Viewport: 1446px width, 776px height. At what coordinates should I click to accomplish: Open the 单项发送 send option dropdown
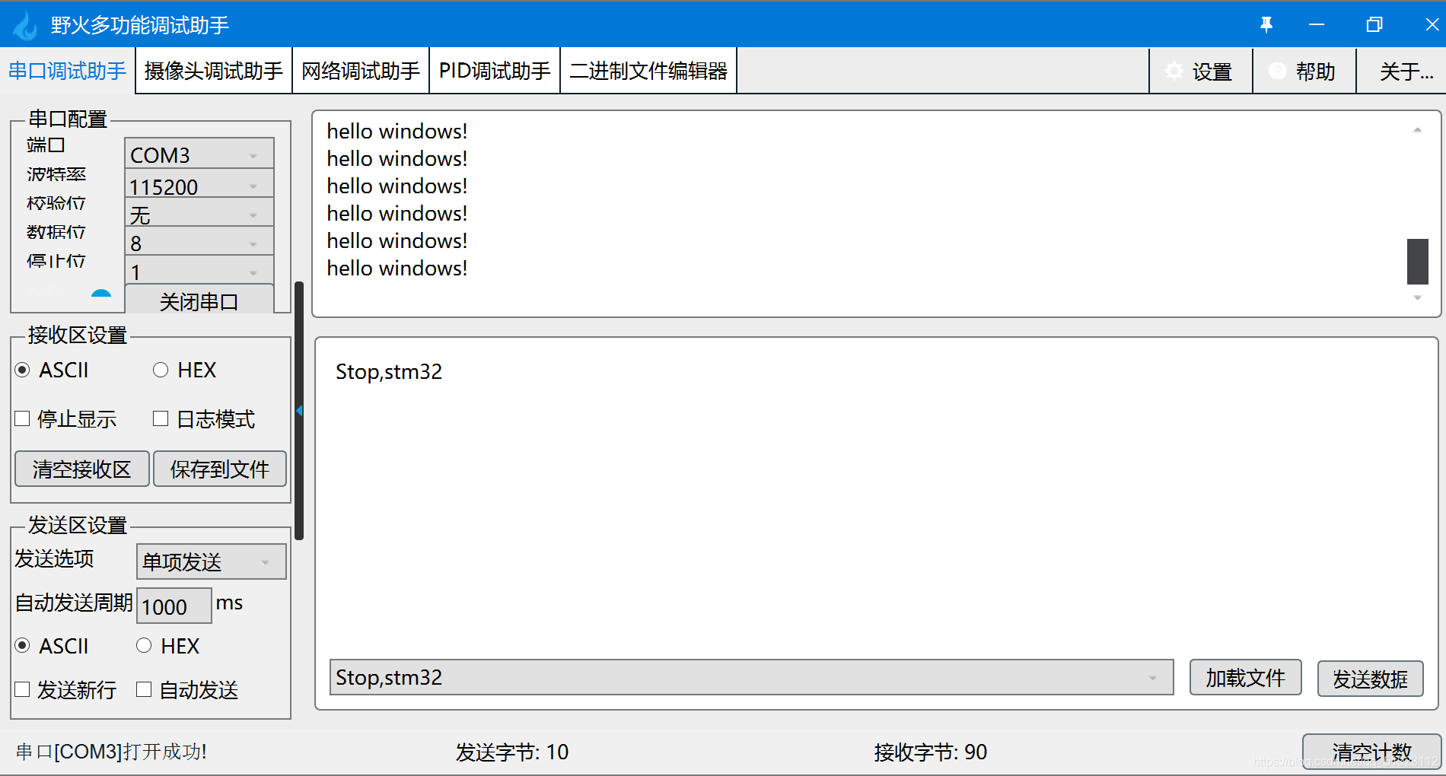[212, 561]
